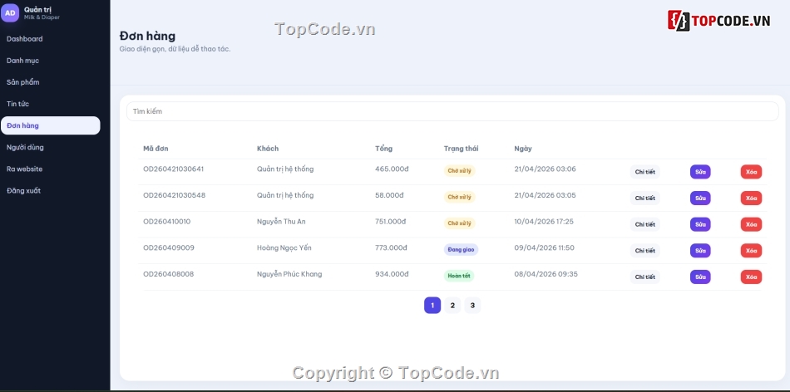Viewport: 790px width, 392px height.
Task: Click the total 465.000đ
Action: coord(392,169)
